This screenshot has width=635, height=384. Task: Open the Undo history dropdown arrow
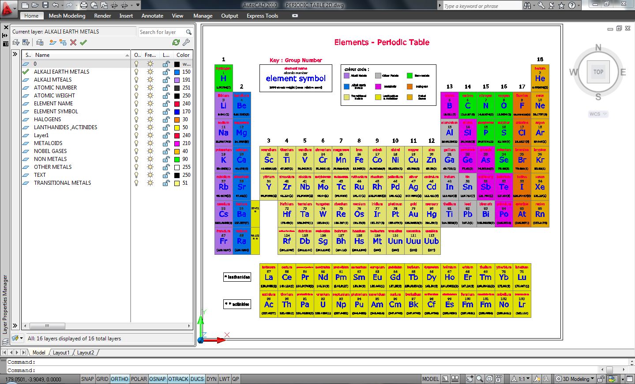[x=62, y=5]
